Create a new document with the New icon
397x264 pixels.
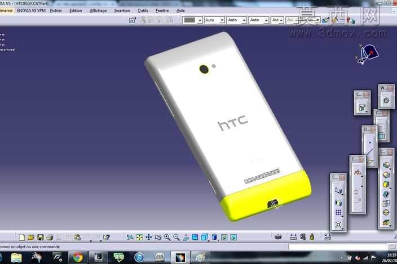[22, 237]
